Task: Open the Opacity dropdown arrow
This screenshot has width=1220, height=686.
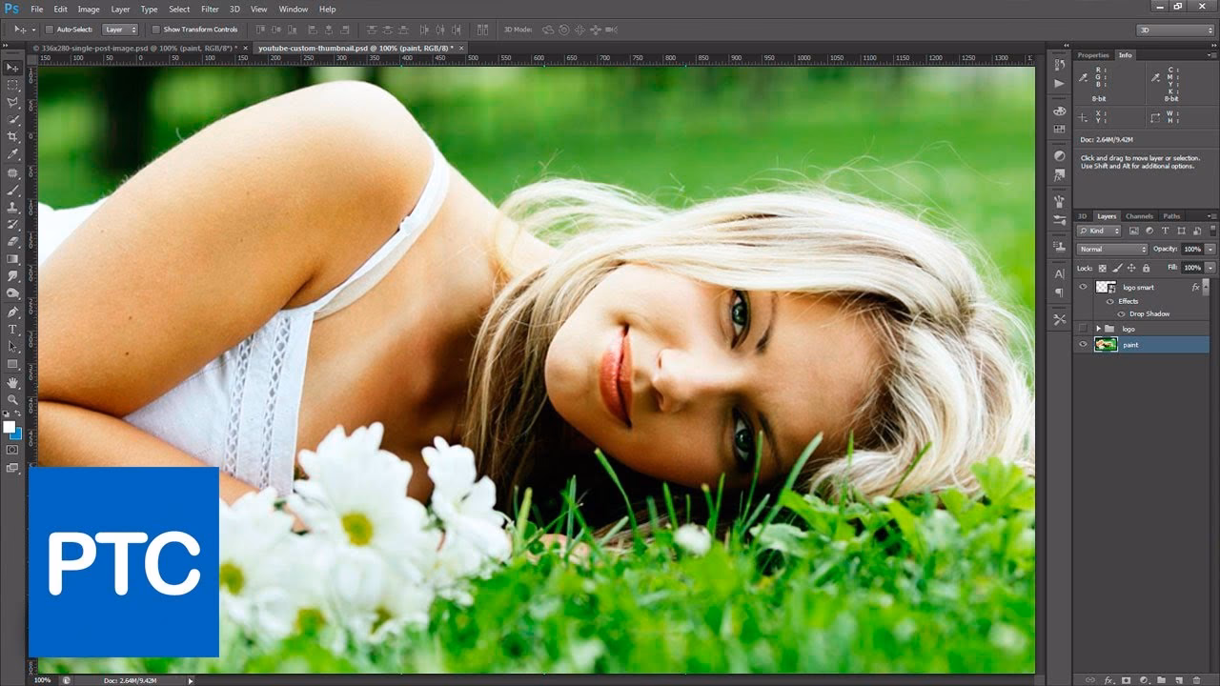Action: tap(1210, 250)
